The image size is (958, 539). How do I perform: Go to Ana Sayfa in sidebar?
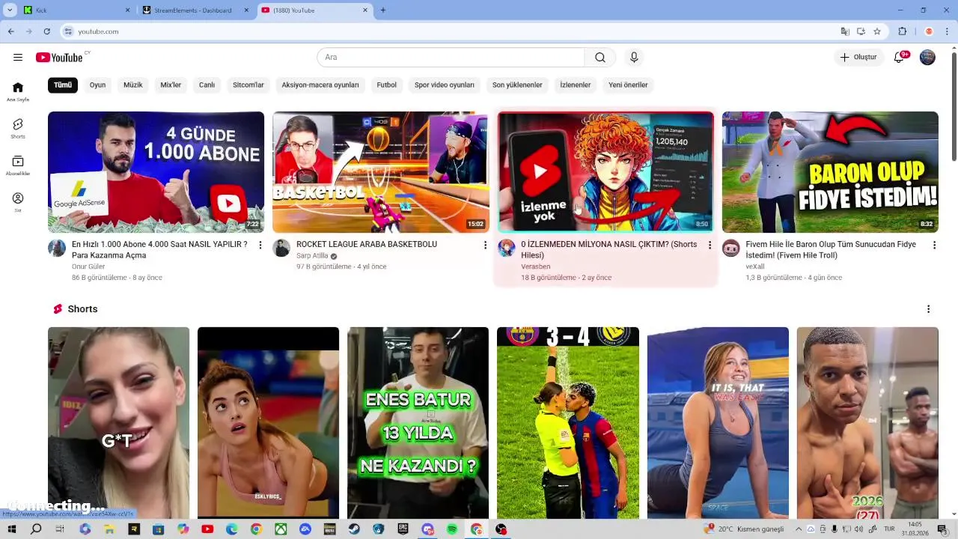point(18,91)
